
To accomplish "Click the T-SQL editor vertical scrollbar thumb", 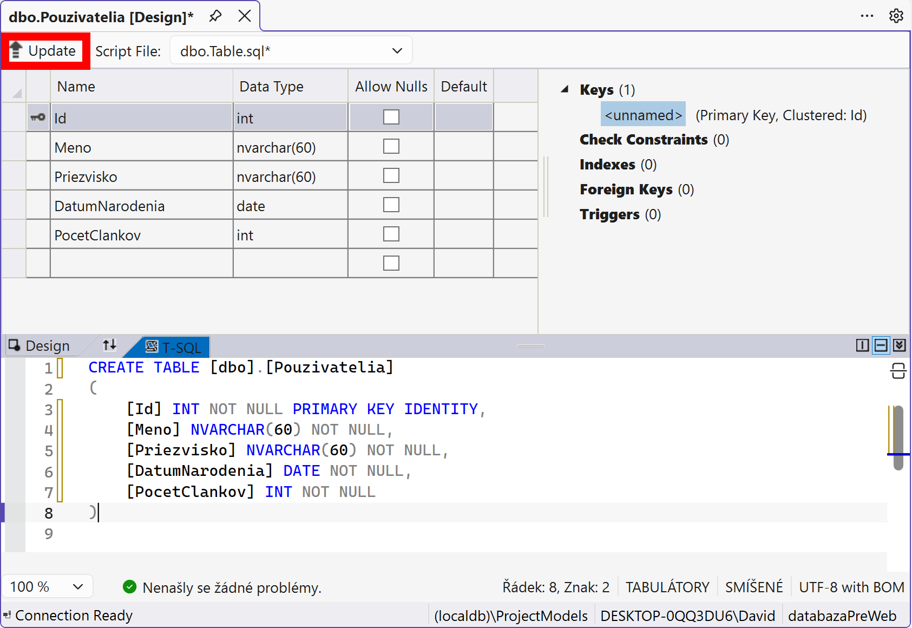I will (x=898, y=437).
